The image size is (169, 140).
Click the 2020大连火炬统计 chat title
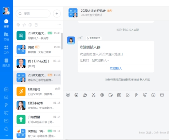(93, 11)
